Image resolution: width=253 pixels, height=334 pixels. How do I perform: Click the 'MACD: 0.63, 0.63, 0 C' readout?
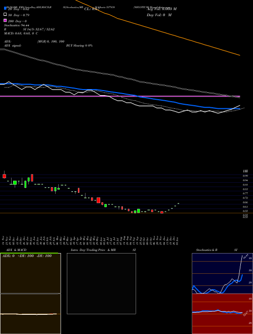click(21, 33)
